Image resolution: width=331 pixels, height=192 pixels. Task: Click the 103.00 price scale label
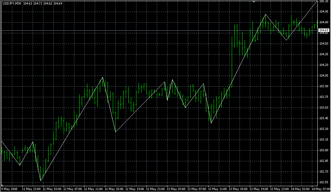324,150
